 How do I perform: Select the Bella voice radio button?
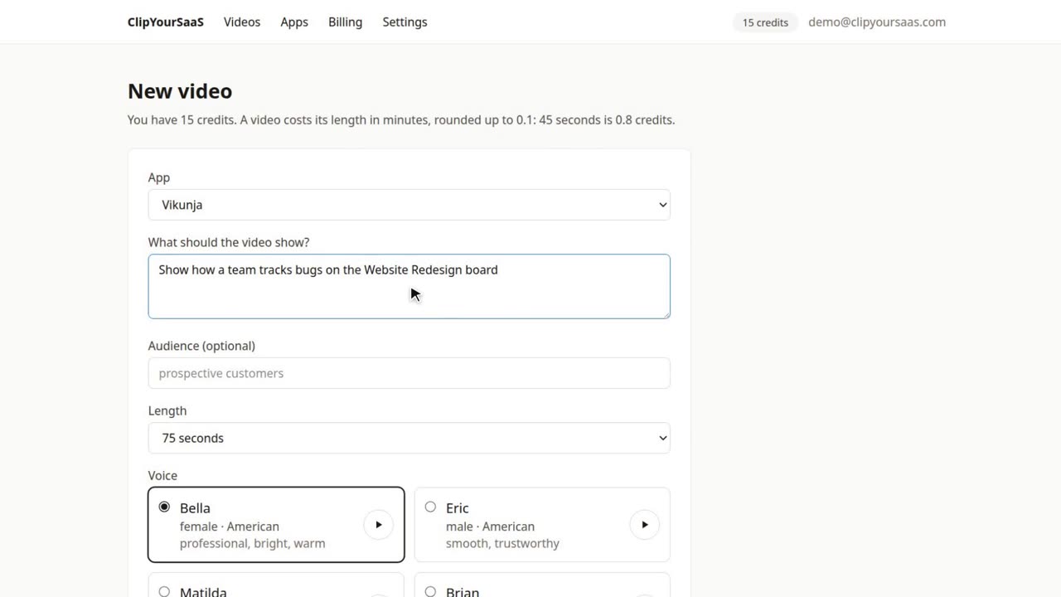pyautogui.click(x=164, y=507)
